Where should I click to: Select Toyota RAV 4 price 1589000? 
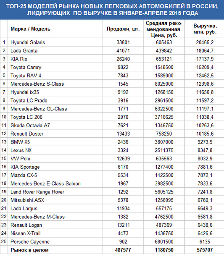pyautogui.click(x=164, y=76)
